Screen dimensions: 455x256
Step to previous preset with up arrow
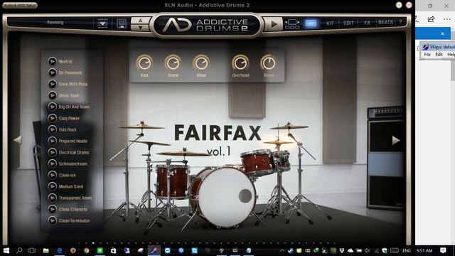(141, 20)
